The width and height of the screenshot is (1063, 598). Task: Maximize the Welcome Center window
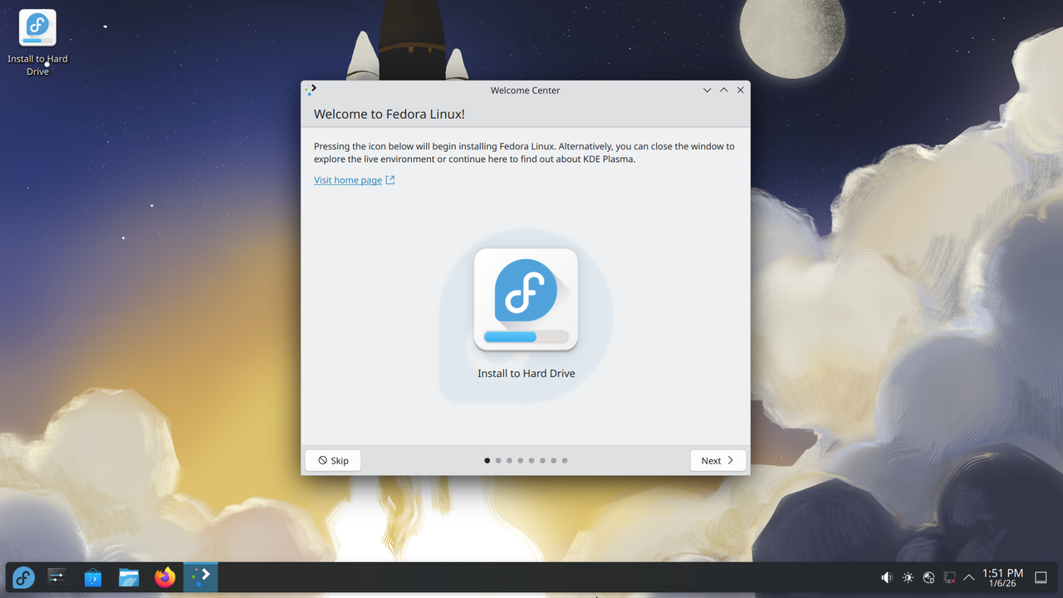pos(723,90)
